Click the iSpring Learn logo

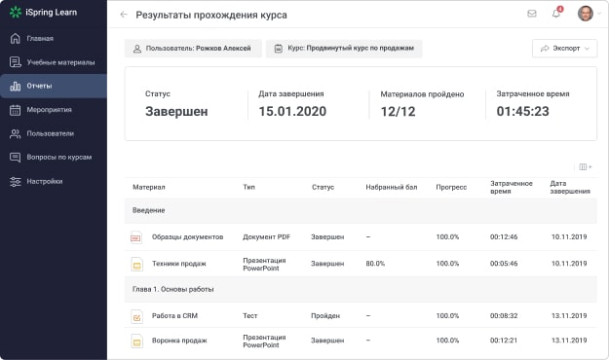(43, 12)
